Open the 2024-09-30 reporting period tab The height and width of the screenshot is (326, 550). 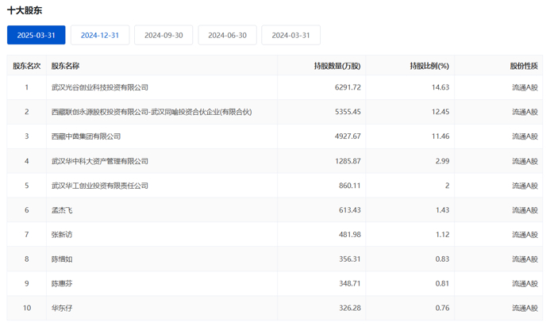click(163, 35)
